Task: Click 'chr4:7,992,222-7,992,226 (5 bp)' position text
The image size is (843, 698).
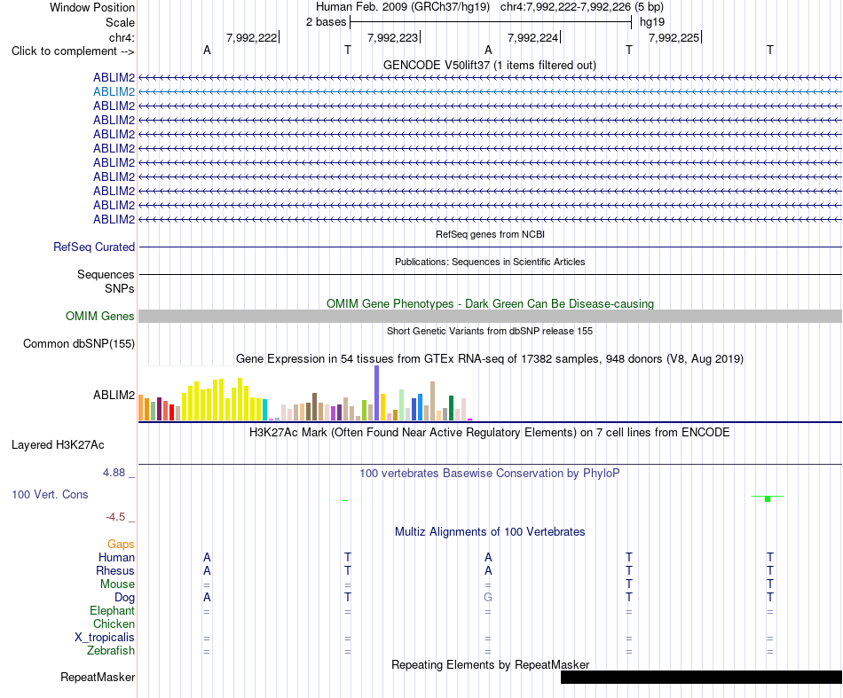Action: [x=582, y=7]
